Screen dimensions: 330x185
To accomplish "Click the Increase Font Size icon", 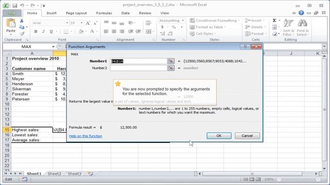I will coord(88,23).
